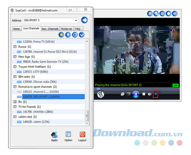Click the 'Playing the channel [DiGi SPORT 2]' status
This screenshot has width=191, height=155.
coord(118,85)
